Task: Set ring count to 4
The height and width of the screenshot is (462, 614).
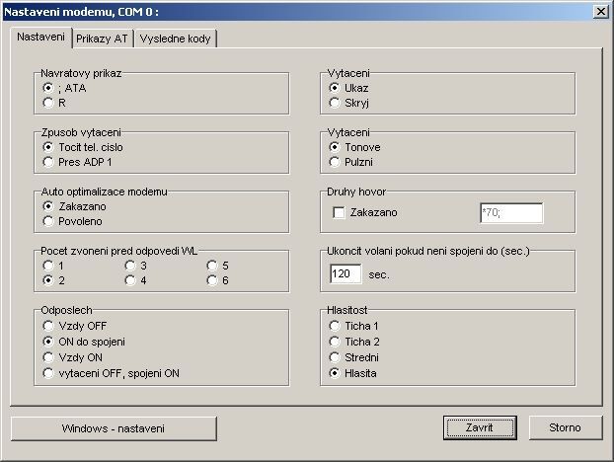Action: (x=130, y=279)
